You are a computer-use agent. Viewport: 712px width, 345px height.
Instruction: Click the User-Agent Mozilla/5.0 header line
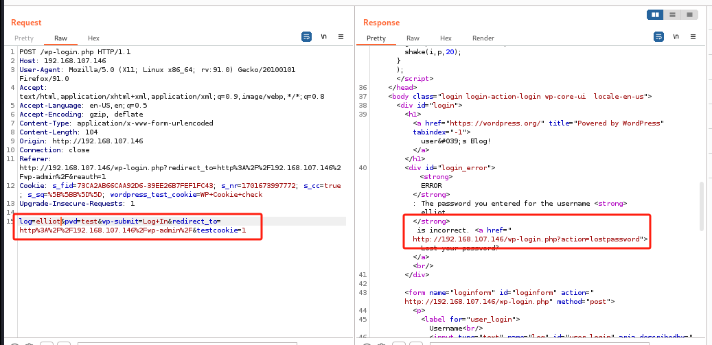pos(157,70)
